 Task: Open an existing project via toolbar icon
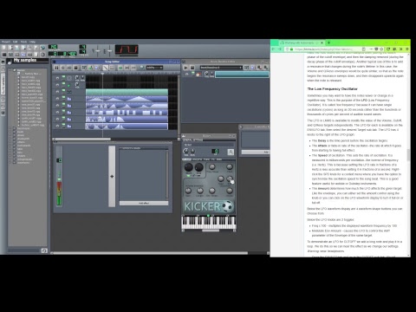(x=16, y=48)
